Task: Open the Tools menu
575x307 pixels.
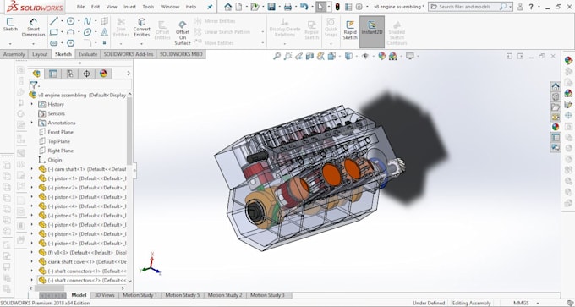Action: [x=148, y=7]
